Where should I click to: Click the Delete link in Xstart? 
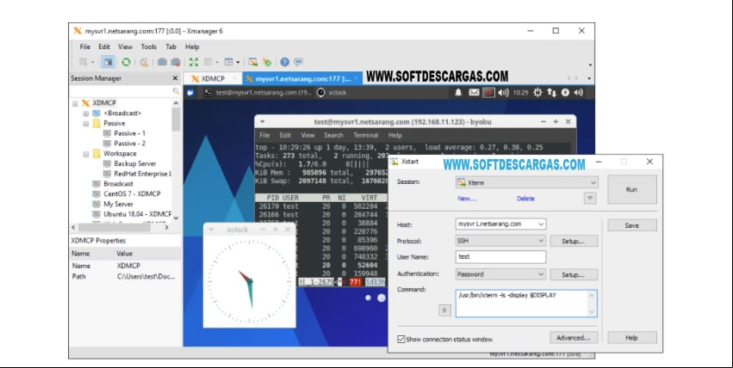525,199
